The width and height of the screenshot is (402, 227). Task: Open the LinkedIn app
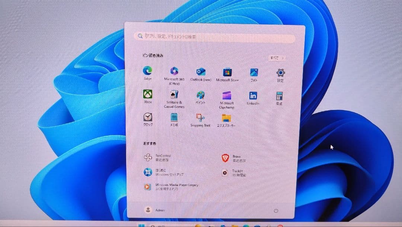(x=253, y=96)
